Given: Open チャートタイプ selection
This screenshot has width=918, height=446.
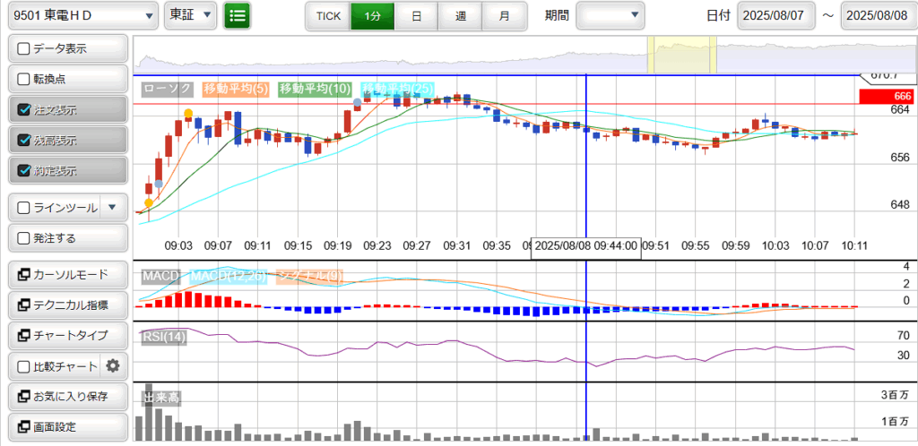Looking at the screenshot, I should (67, 335).
